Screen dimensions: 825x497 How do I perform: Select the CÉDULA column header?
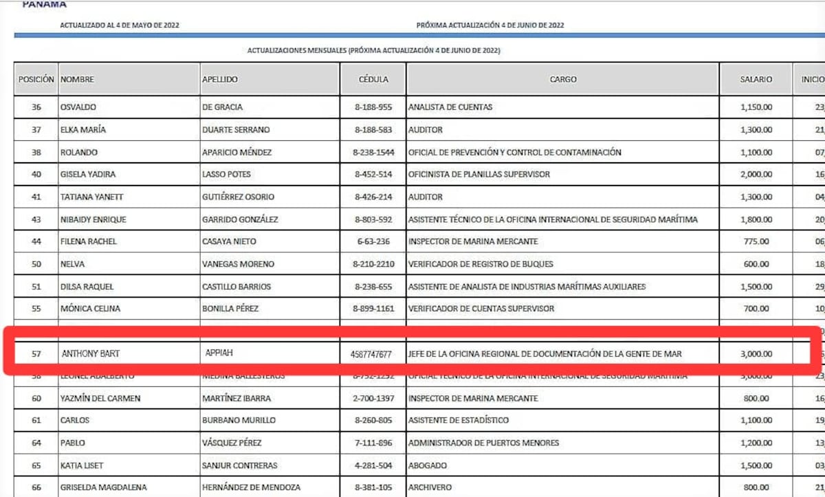373,78
